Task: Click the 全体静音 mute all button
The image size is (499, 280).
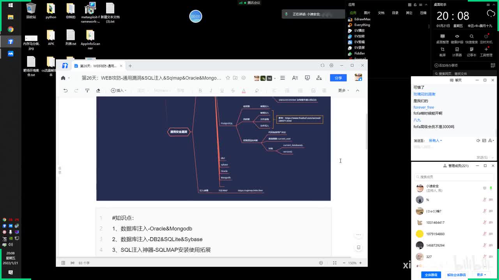Action: (431, 275)
